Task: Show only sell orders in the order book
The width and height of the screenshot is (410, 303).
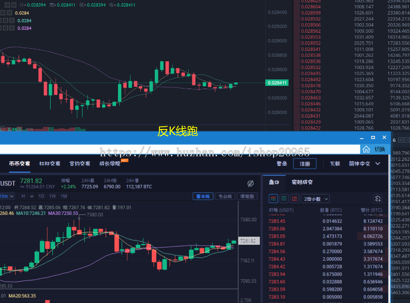Action: pos(295,199)
